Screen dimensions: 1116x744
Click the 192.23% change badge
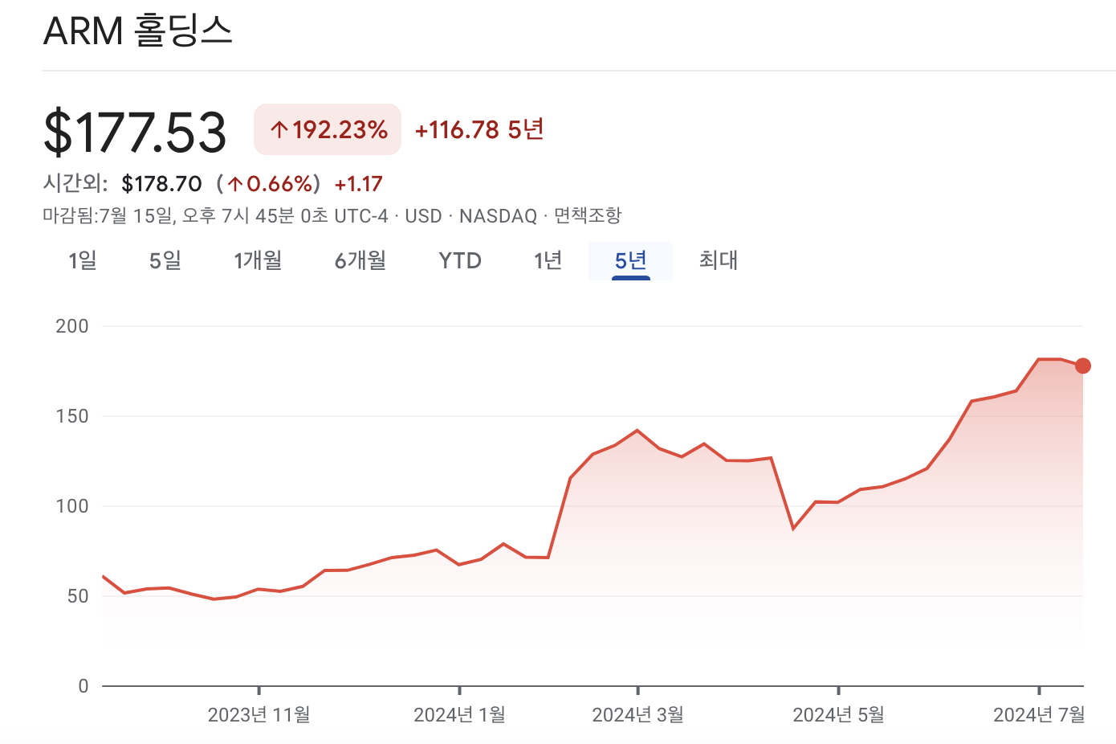click(328, 129)
